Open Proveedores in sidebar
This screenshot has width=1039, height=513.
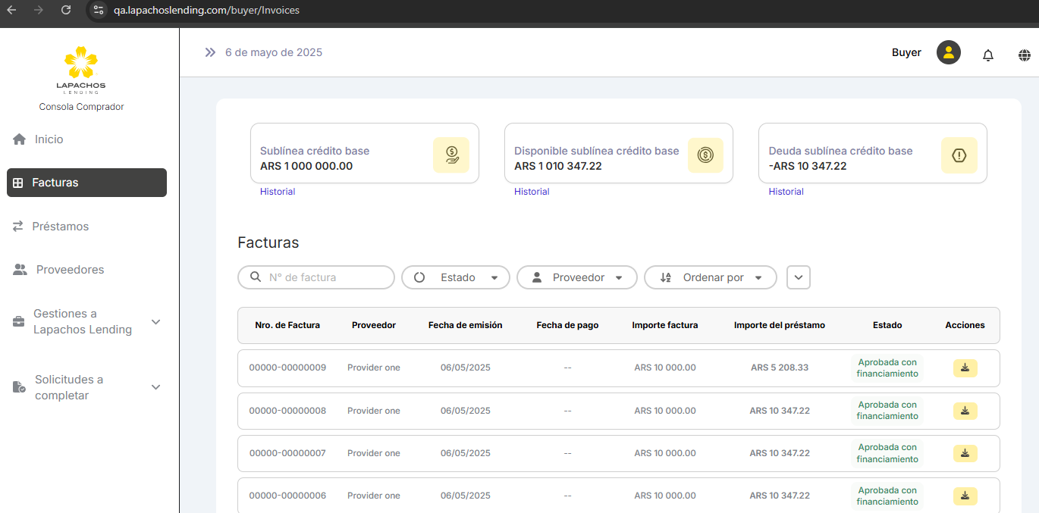point(70,270)
